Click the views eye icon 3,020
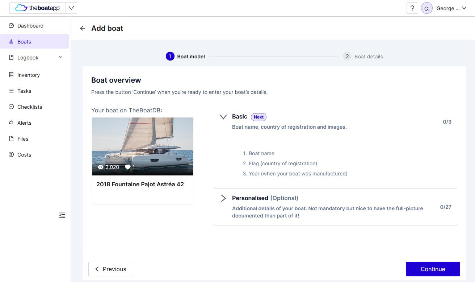Image resolution: width=475 pixels, height=282 pixels. click(101, 167)
